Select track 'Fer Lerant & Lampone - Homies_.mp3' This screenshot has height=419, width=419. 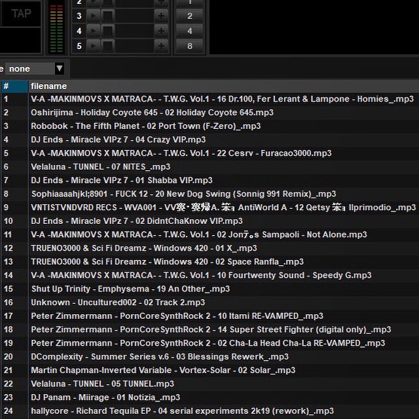pos(209,99)
